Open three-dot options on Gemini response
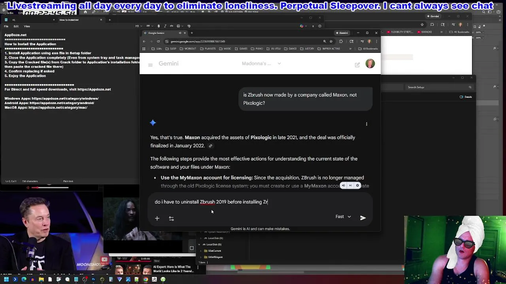 click(366, 124)
